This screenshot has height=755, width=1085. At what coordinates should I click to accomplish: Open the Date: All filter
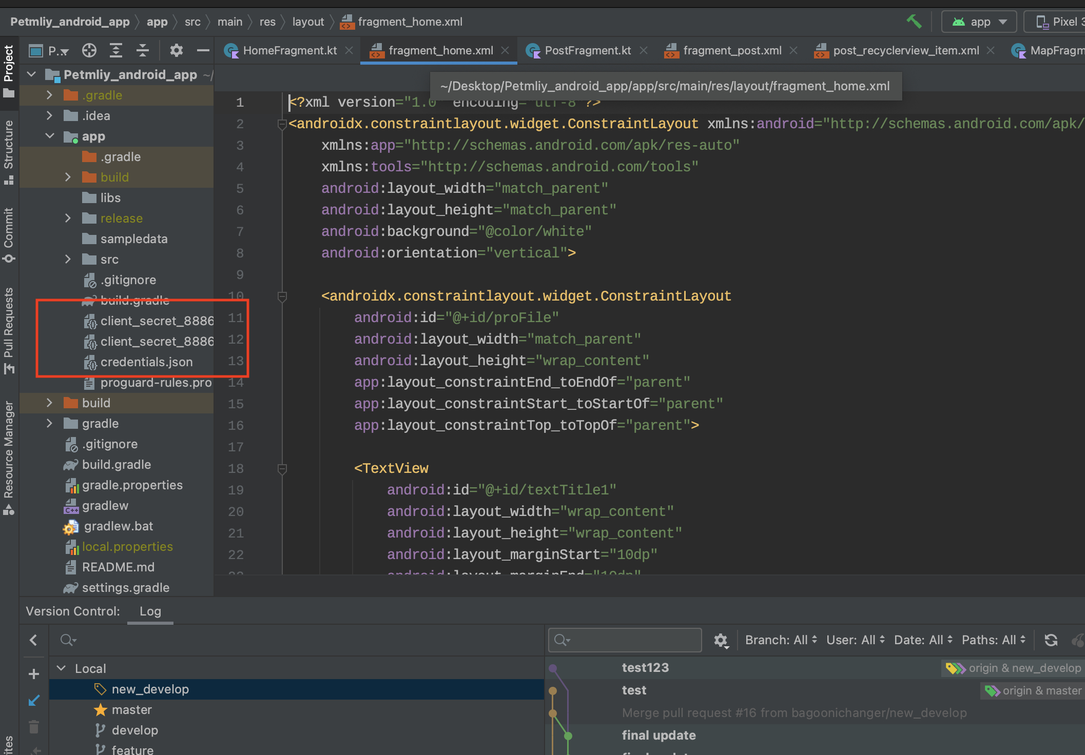(x=923, y=640)
